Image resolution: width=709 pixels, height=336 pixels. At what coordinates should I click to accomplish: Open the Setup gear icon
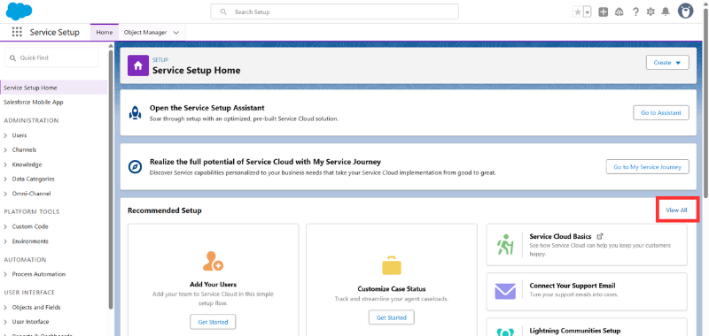tap(651, 12)
